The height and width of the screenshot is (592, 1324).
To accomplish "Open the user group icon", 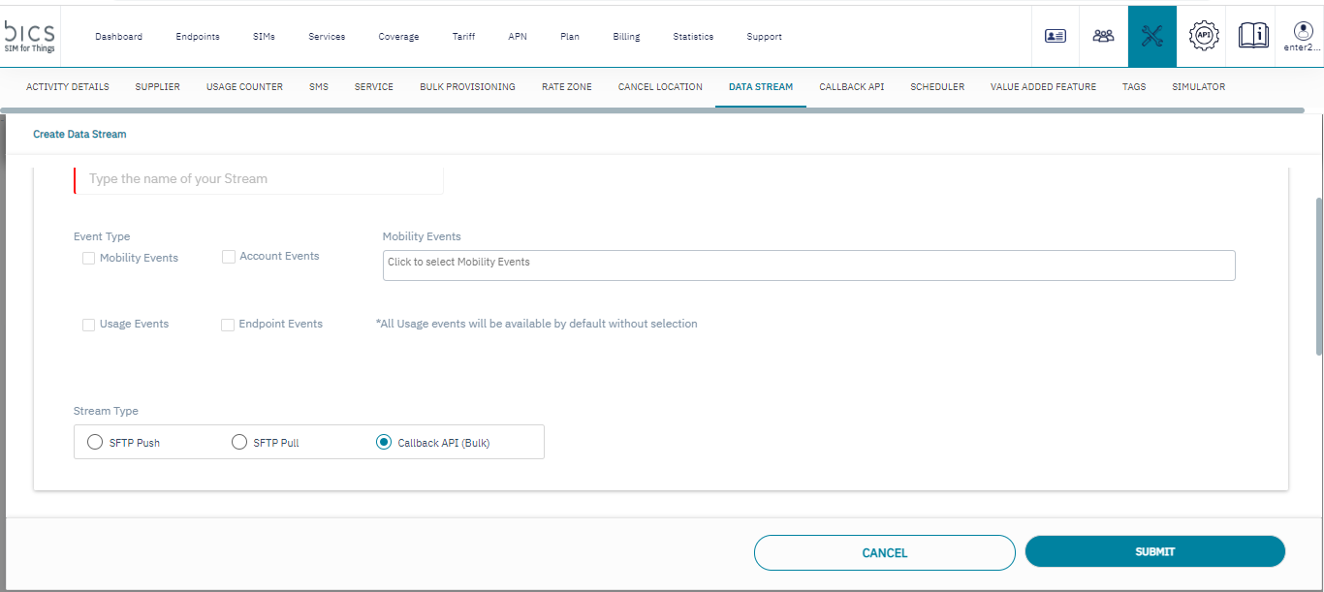I will [1103, 36].
